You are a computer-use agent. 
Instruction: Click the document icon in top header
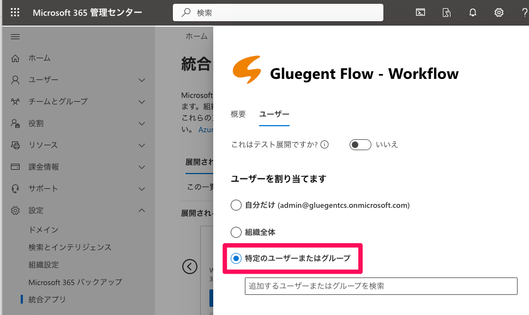[446, 13]
